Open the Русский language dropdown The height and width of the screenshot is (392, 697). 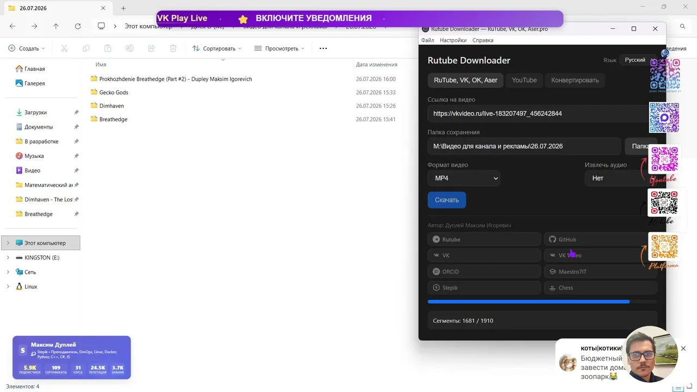[637, 60]
